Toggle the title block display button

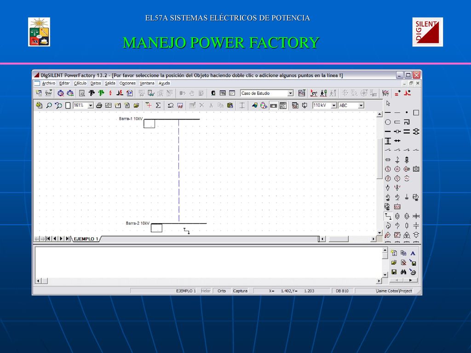click(x=273, y=105)
